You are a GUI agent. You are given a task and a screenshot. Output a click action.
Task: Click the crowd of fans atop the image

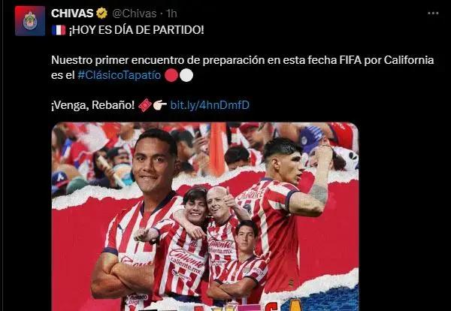(x=204, y=149)
